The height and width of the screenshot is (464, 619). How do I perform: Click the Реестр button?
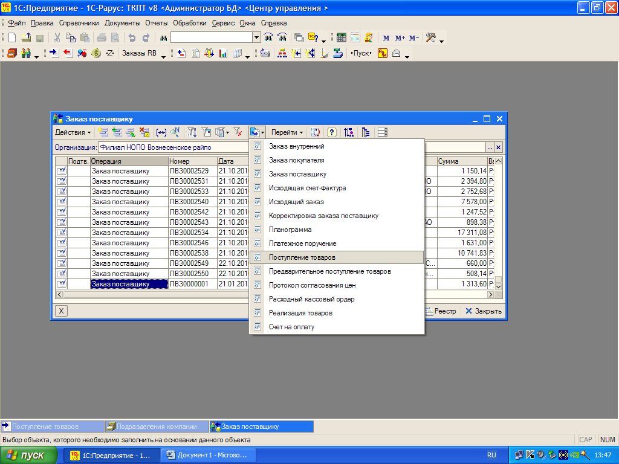pyautogui.click(x=441, y=311)
